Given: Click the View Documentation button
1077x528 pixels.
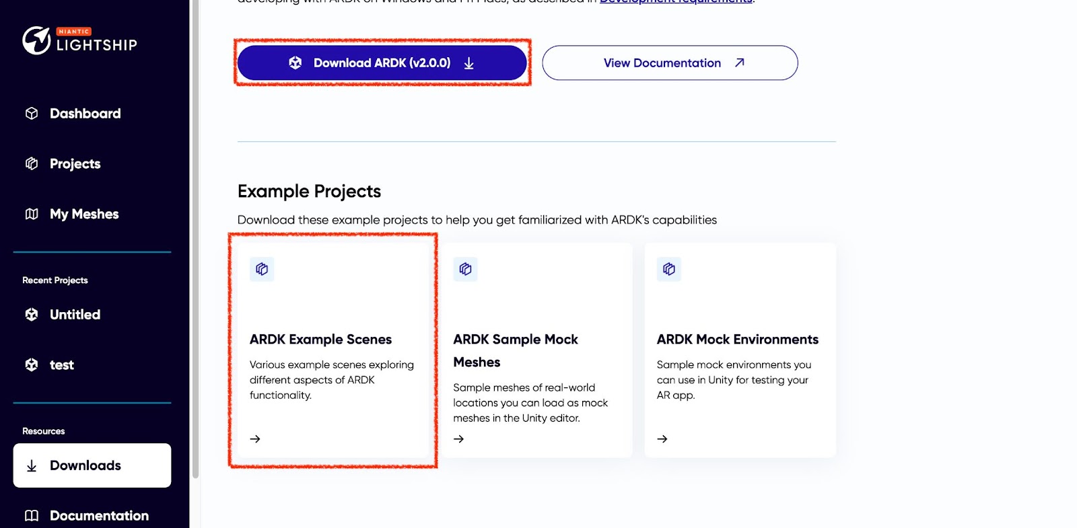Looking at the screenshot, I should pyautogui.click(x=670, y=63).
